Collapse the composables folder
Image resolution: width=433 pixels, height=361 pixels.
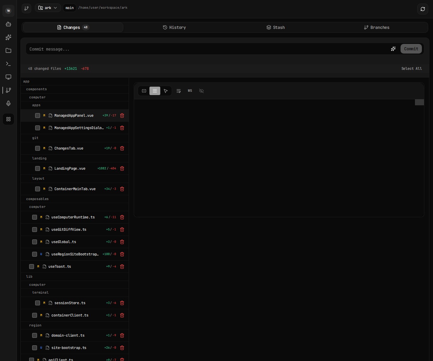tap(37, 199)
